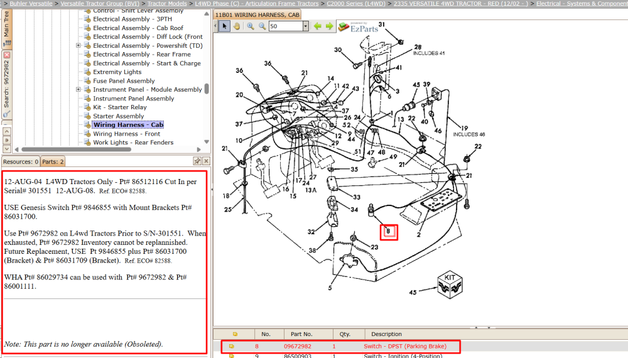
Task: Click callout number 8 in diagram
Action: click(388, 231)
